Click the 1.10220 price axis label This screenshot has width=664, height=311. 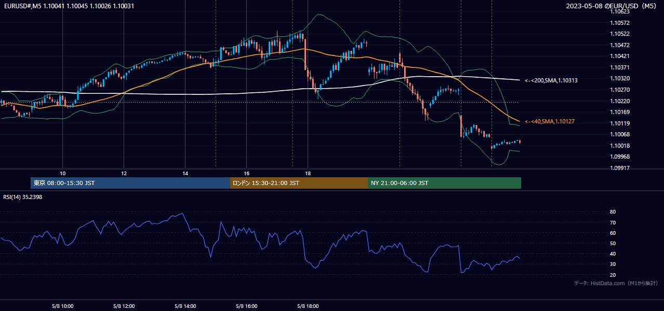[x=619, y=101]
